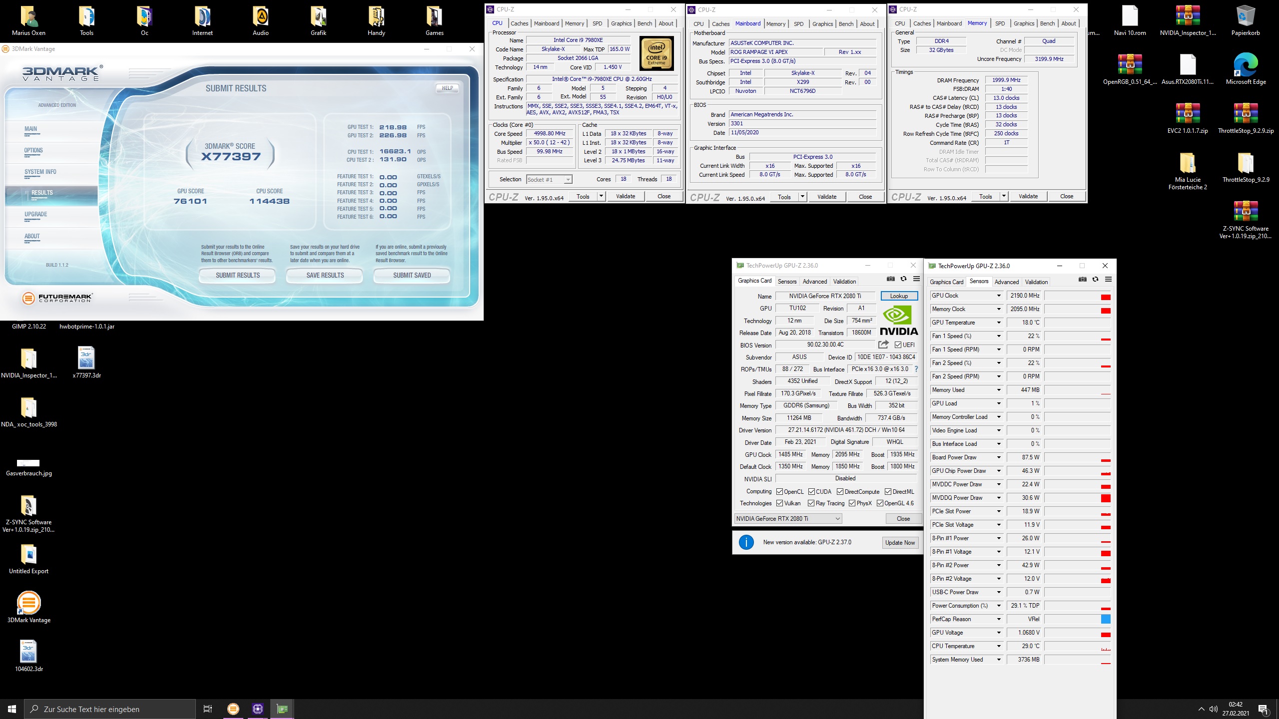The height and width of the screenshot is (719, 1279).
Task: Open Board Power Draw sensor dropdown
Action: click(999, 457)
